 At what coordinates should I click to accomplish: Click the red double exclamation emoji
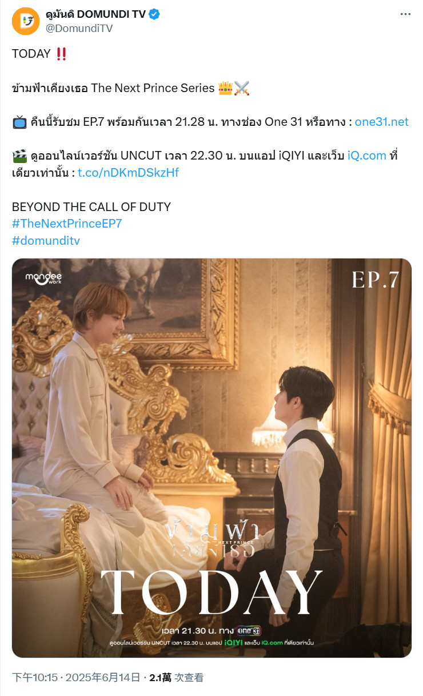point(61,54)
